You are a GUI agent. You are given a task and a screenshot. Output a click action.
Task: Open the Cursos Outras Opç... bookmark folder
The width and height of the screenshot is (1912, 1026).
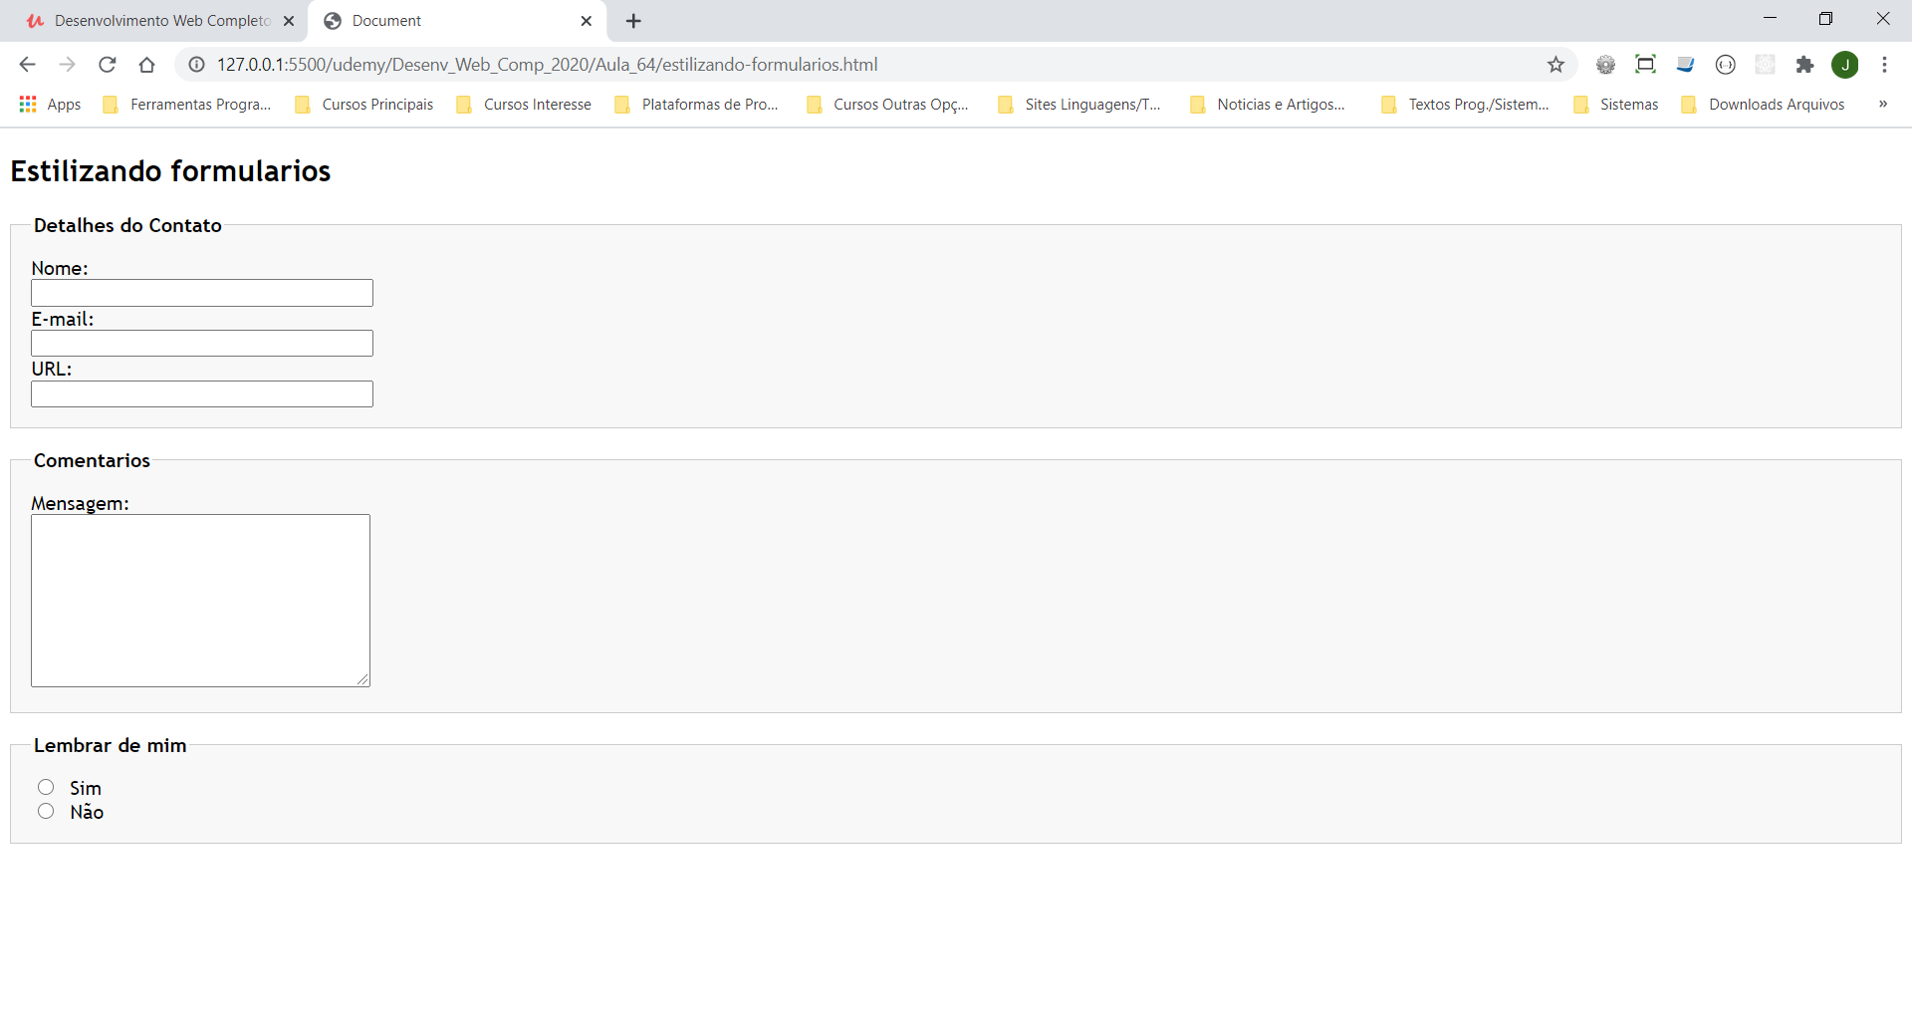point(888,105)
